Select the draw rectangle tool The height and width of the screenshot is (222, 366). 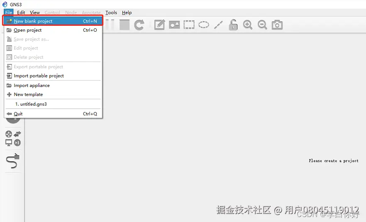point(189,25)
